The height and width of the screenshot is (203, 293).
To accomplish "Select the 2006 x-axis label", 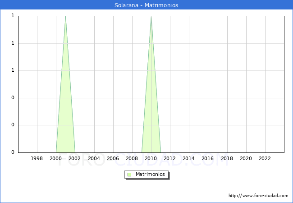I will click(x=113, y=158).
